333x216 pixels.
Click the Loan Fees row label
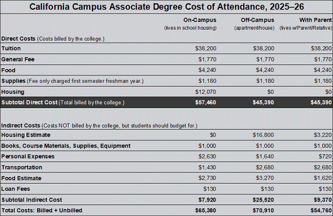point(15,189)
